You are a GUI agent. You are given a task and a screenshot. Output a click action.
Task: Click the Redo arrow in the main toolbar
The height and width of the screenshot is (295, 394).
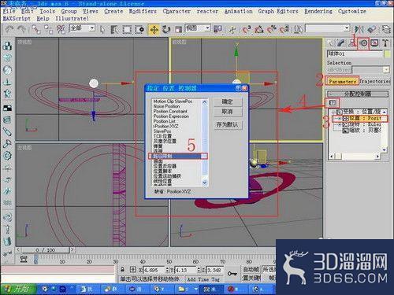(x=21, y=29)
